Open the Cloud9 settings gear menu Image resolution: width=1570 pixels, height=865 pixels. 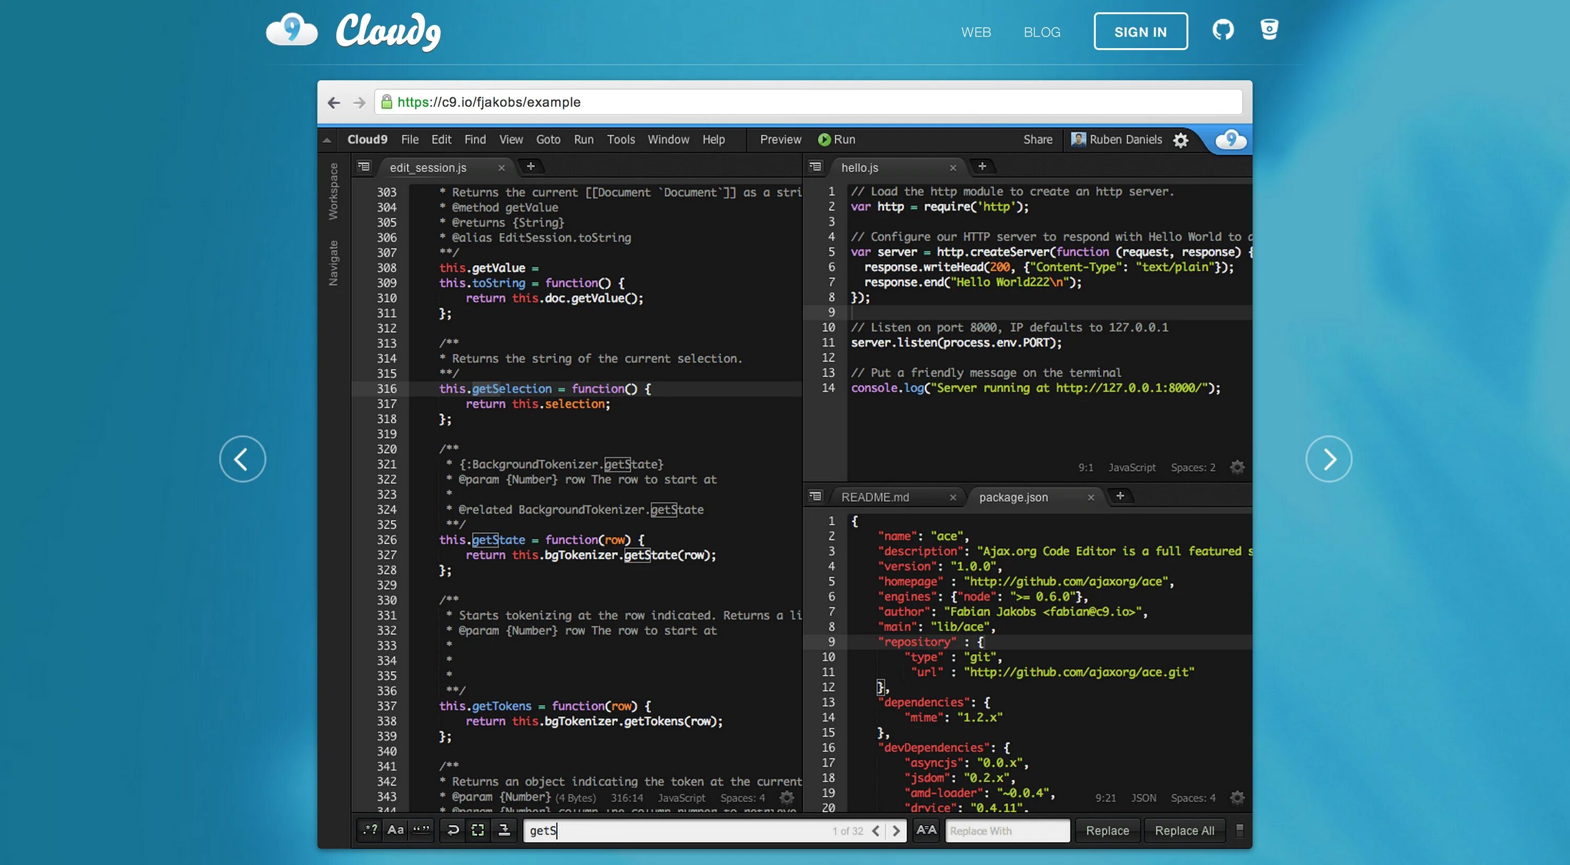(1180, 140)
